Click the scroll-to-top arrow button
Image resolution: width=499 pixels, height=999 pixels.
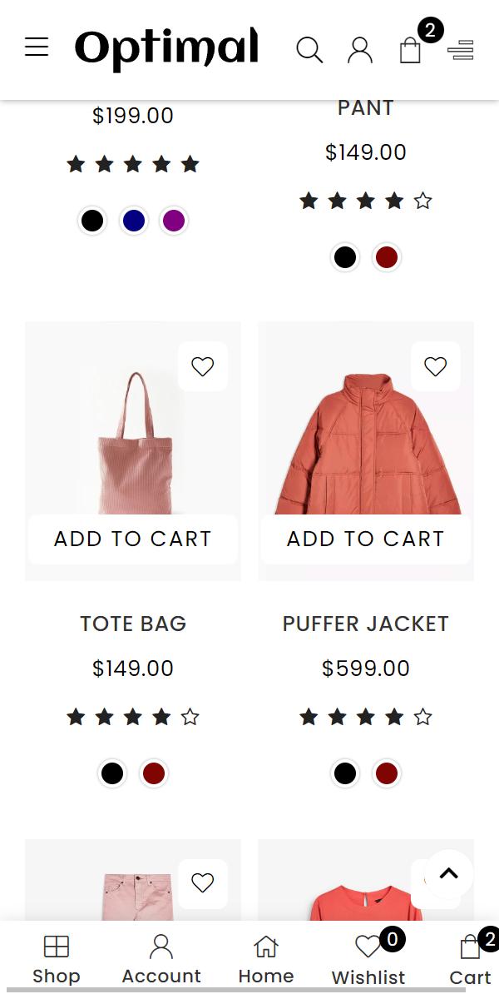pos(449,873)
